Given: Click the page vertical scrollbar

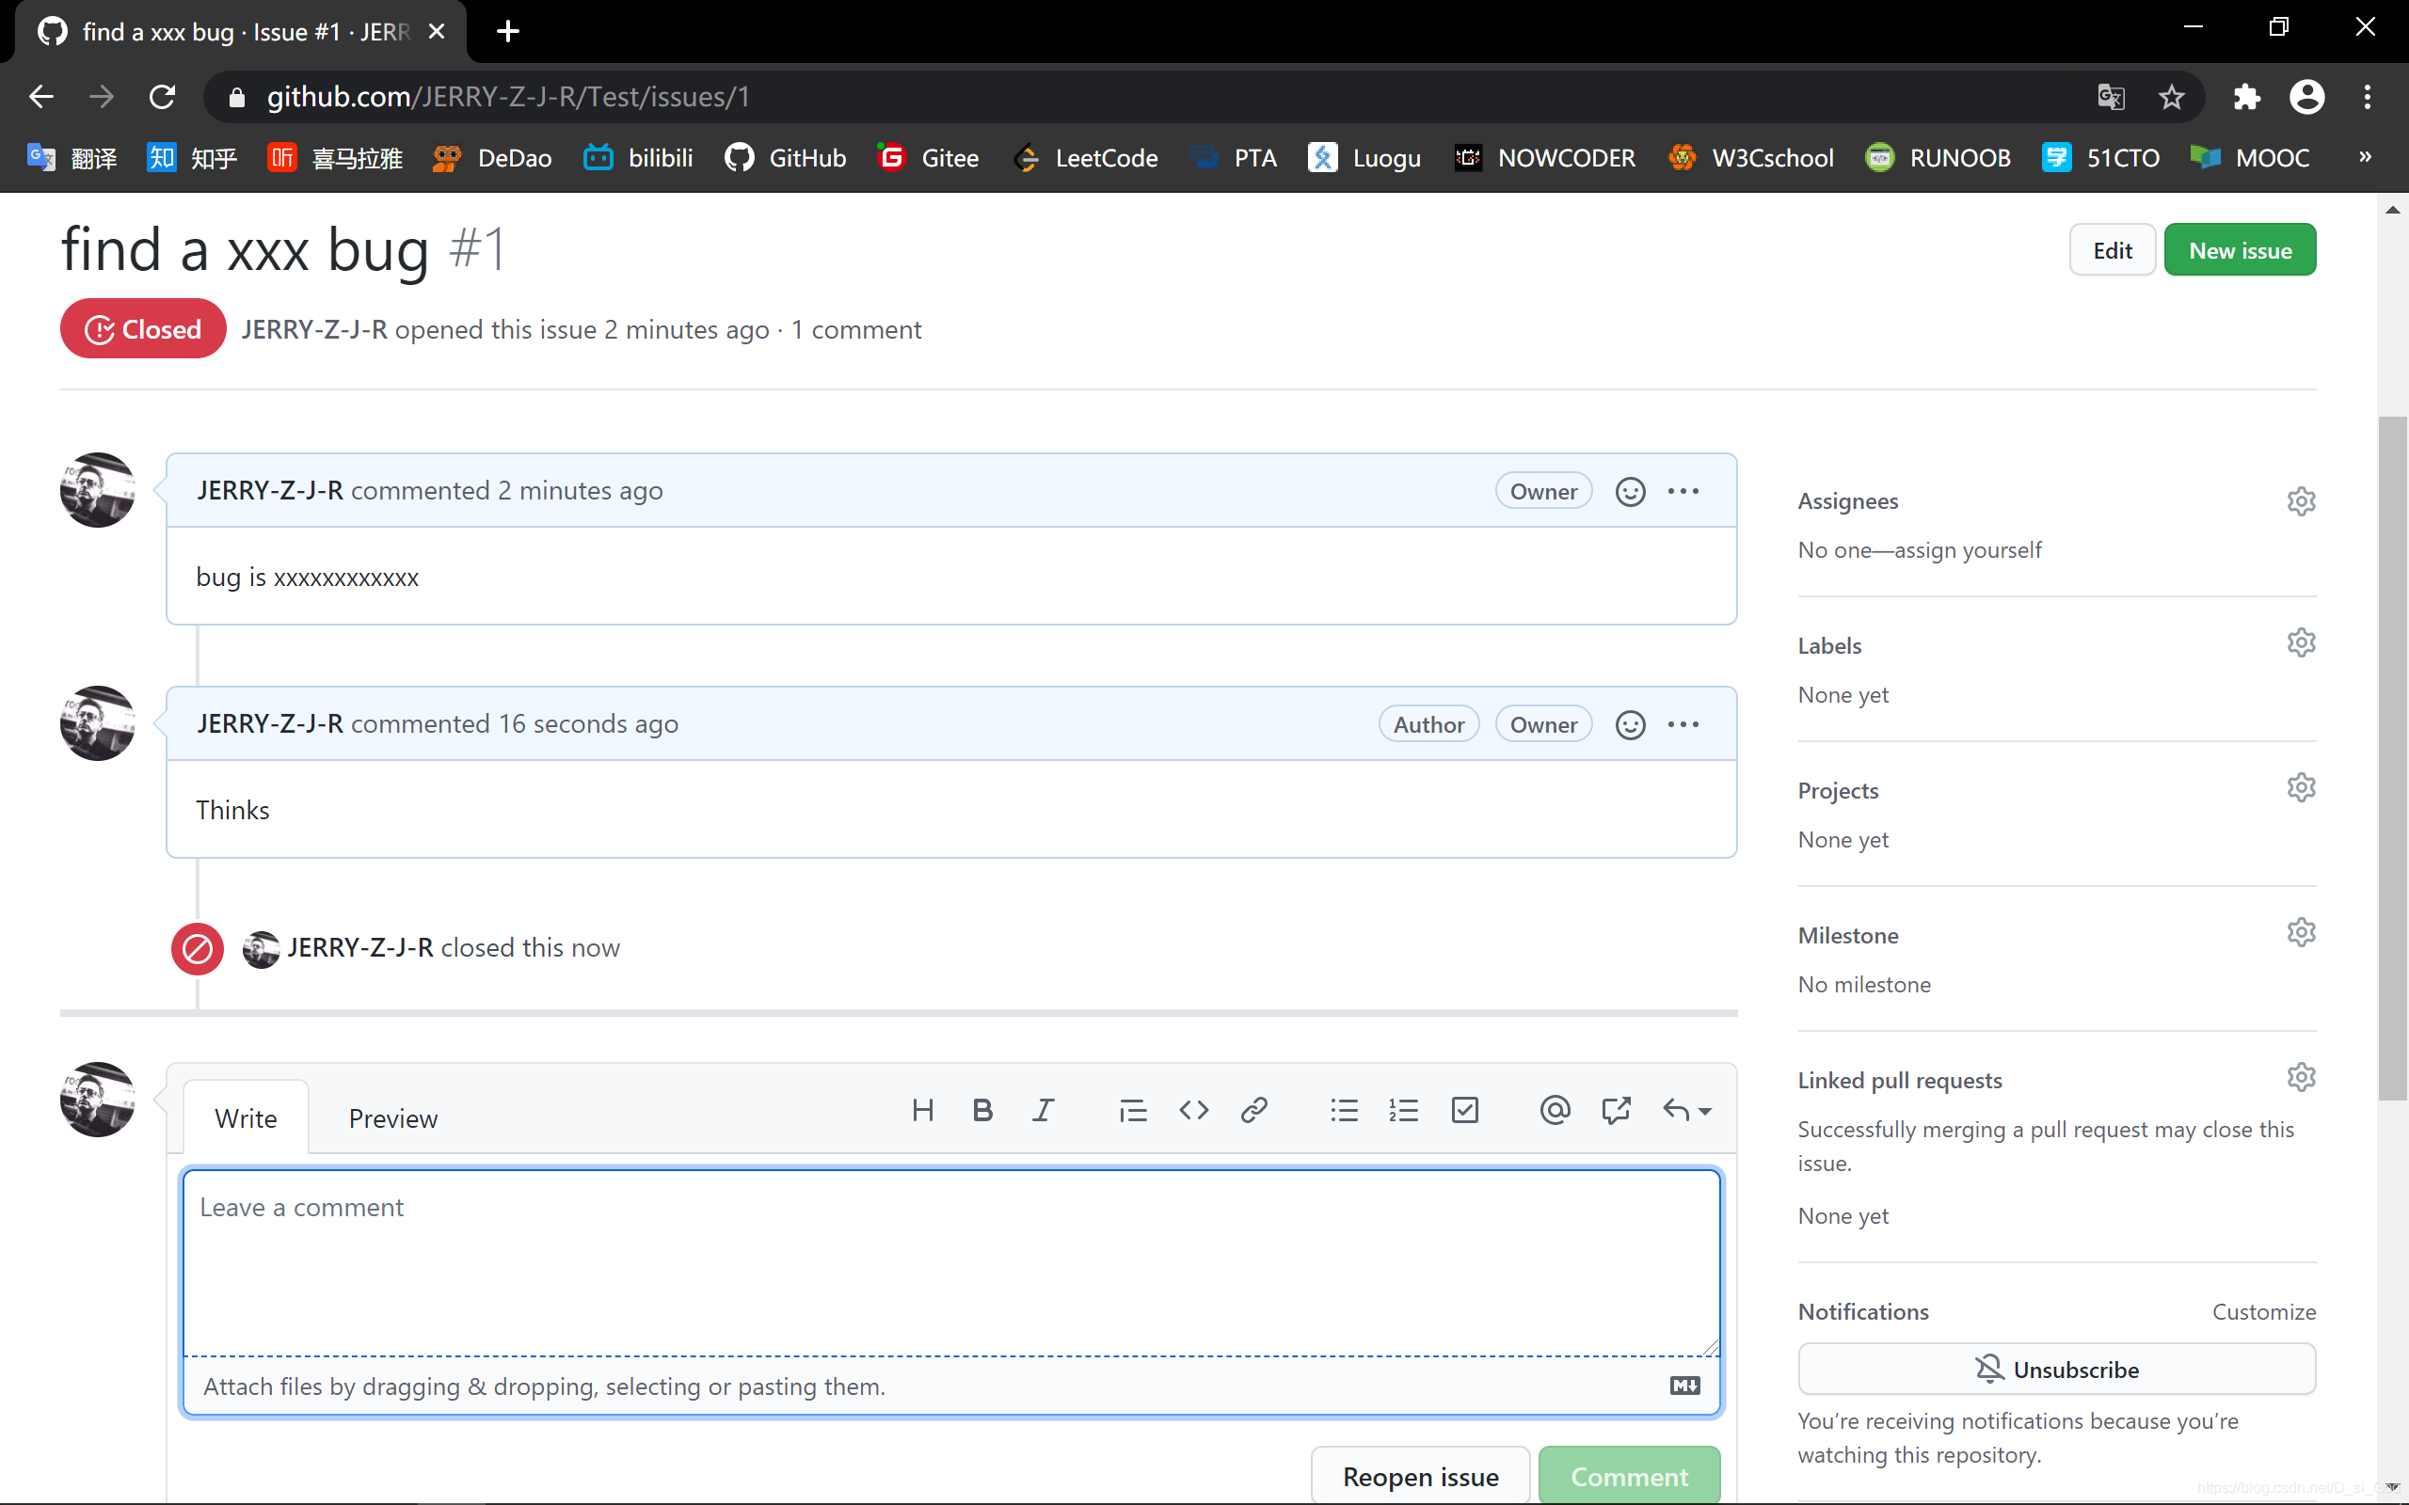Looking at the screenshot, I should coord(2392,756).
